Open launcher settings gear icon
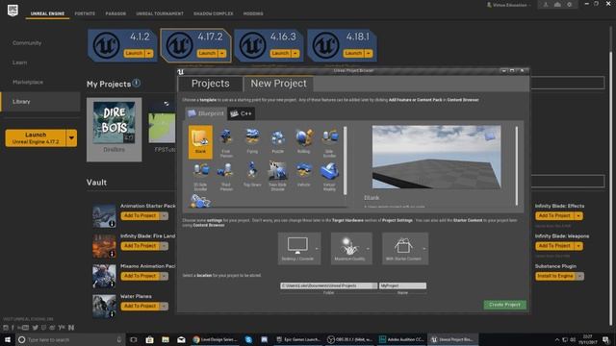Image resolution: width=616 pixels, height=346 pixels. click(x=569, y=5)
